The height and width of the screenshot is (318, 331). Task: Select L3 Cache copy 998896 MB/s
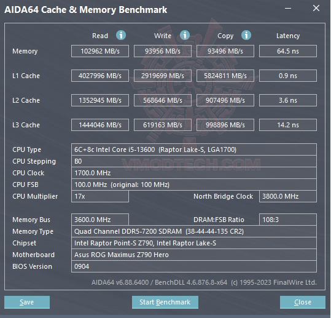(x=225, y=125)
